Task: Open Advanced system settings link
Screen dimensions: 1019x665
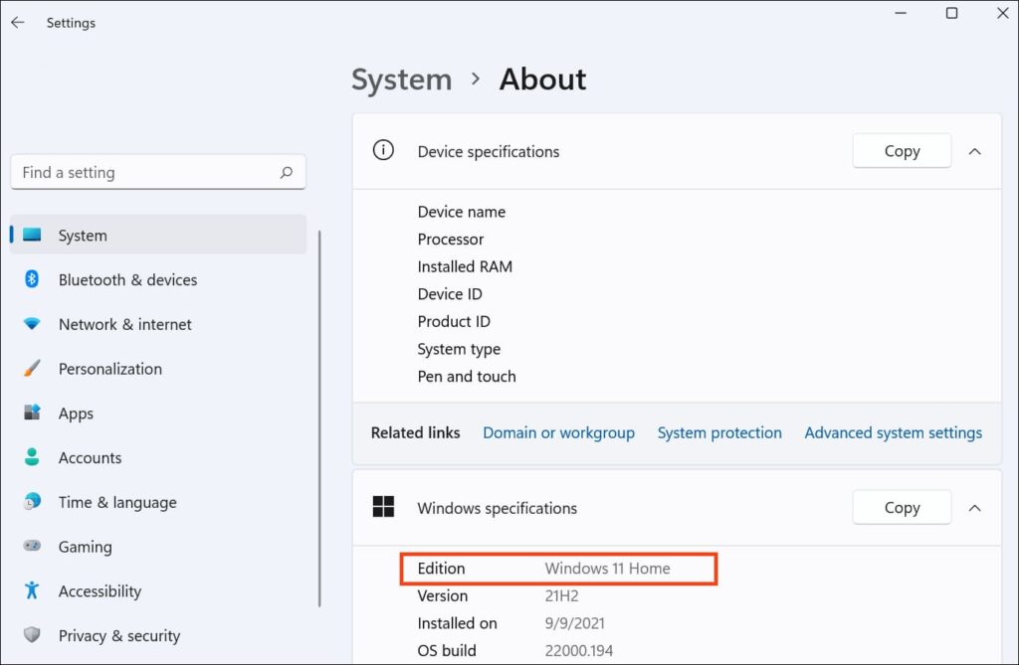Action: click(x=893, y=432)
